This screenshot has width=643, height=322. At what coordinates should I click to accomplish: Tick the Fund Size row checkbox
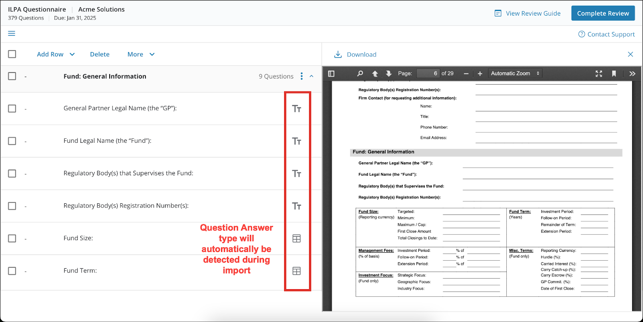(12, 239)
